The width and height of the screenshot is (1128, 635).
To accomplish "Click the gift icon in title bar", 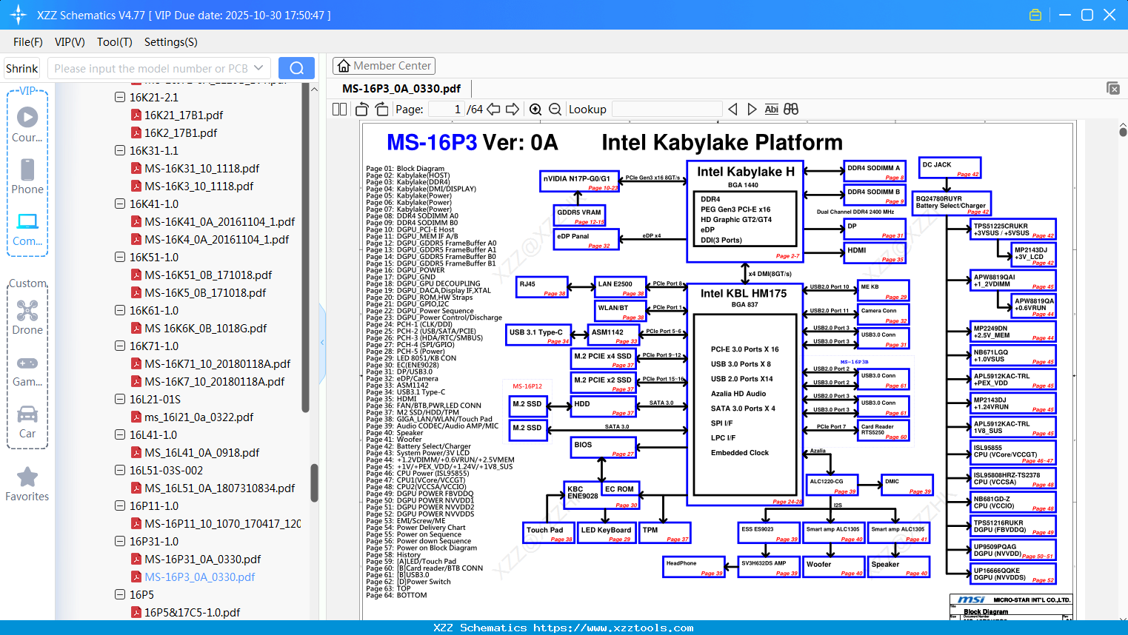I will [x=1035, y=15].
